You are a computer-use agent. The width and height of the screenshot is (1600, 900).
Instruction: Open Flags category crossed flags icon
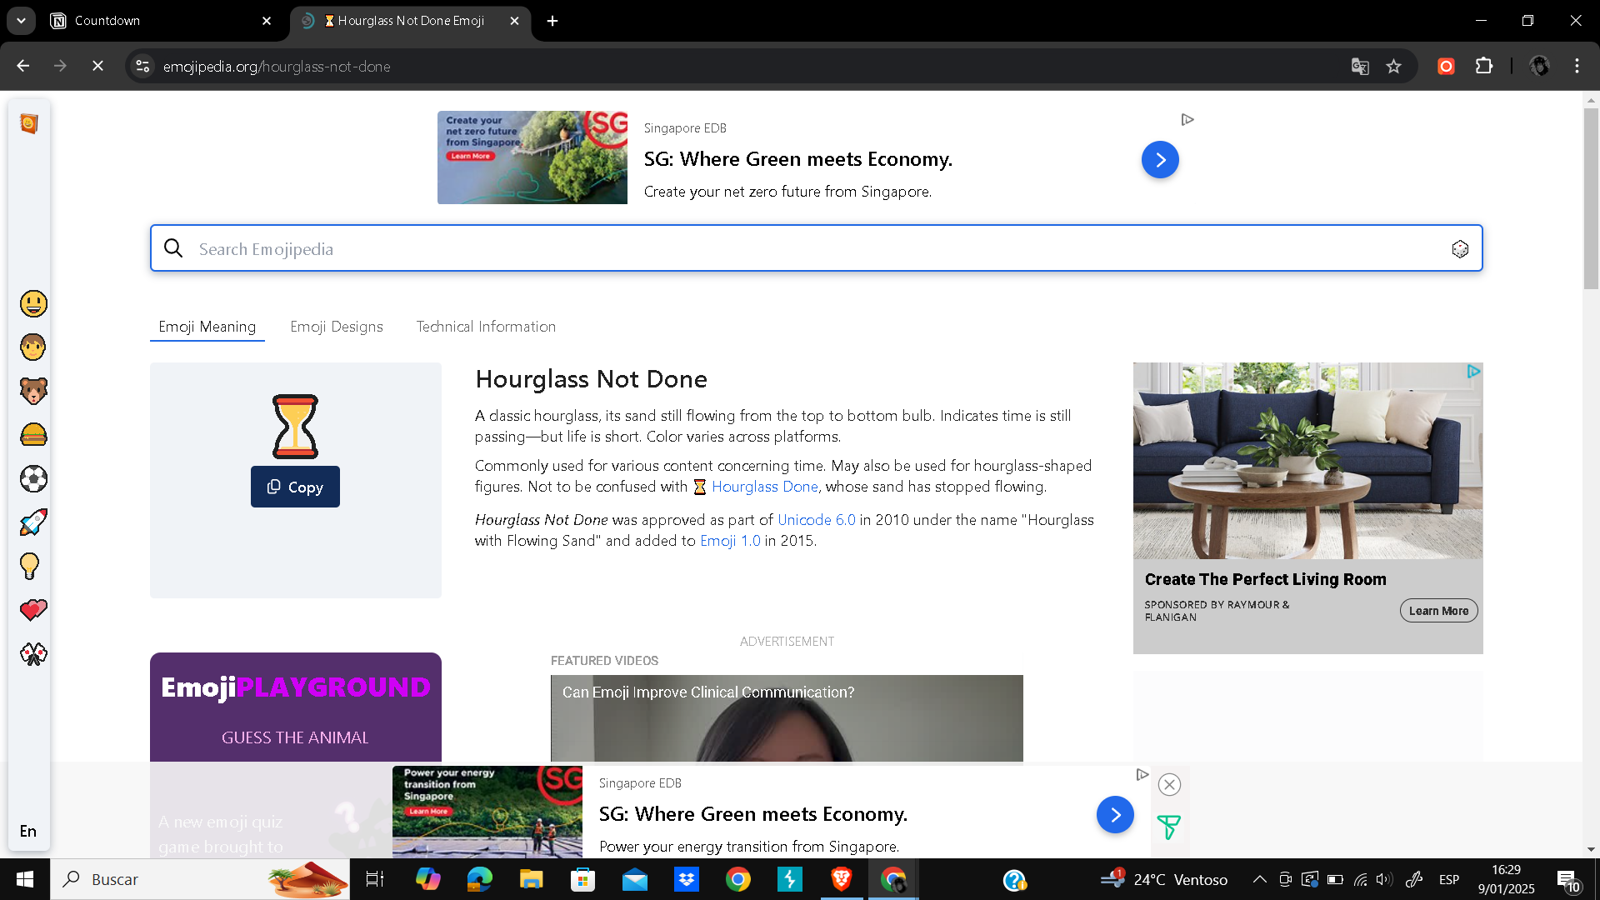[33, 654]
